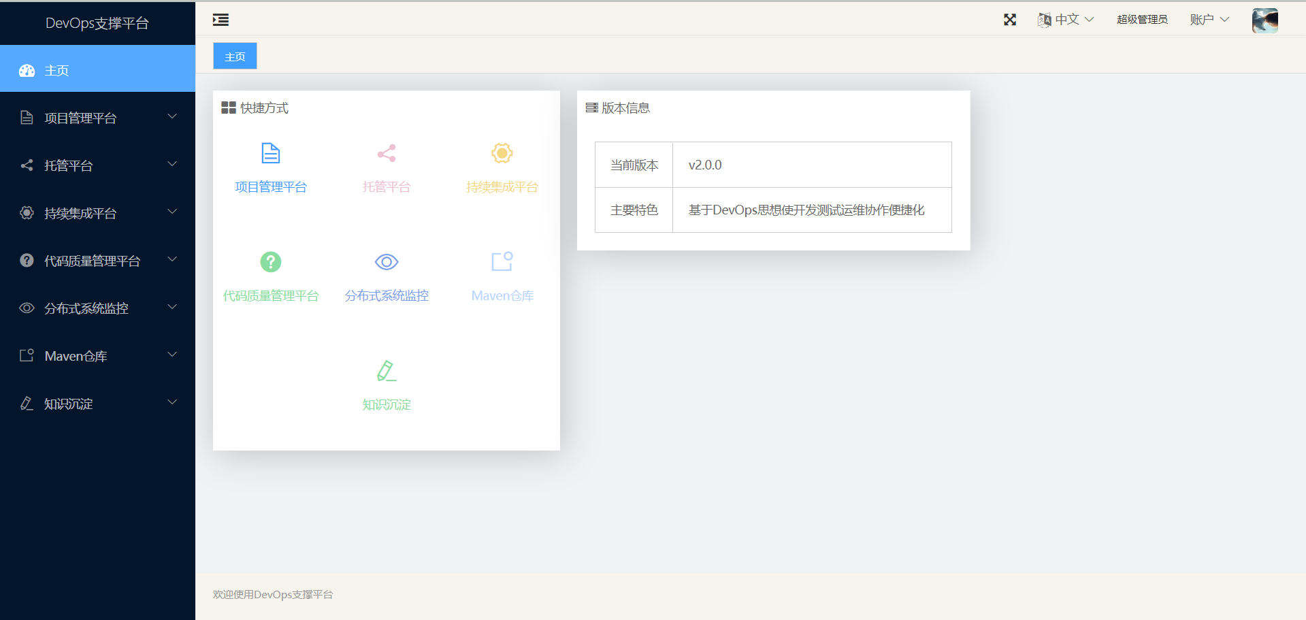Enter fullscreen with the expand arrows icon
Viewport: 1306px width, 620px height.
click(1009, 20)
